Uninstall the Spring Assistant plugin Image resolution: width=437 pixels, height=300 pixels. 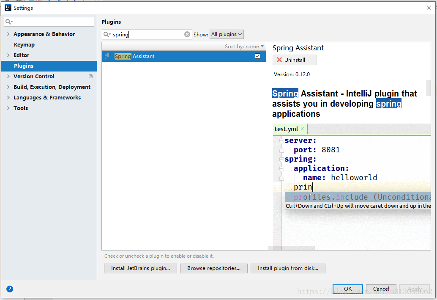[x=294, y=60]
